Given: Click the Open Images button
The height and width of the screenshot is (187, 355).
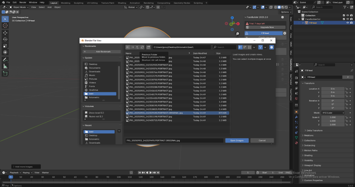Looking at the screenshot, I should click(x=236, y=141).
